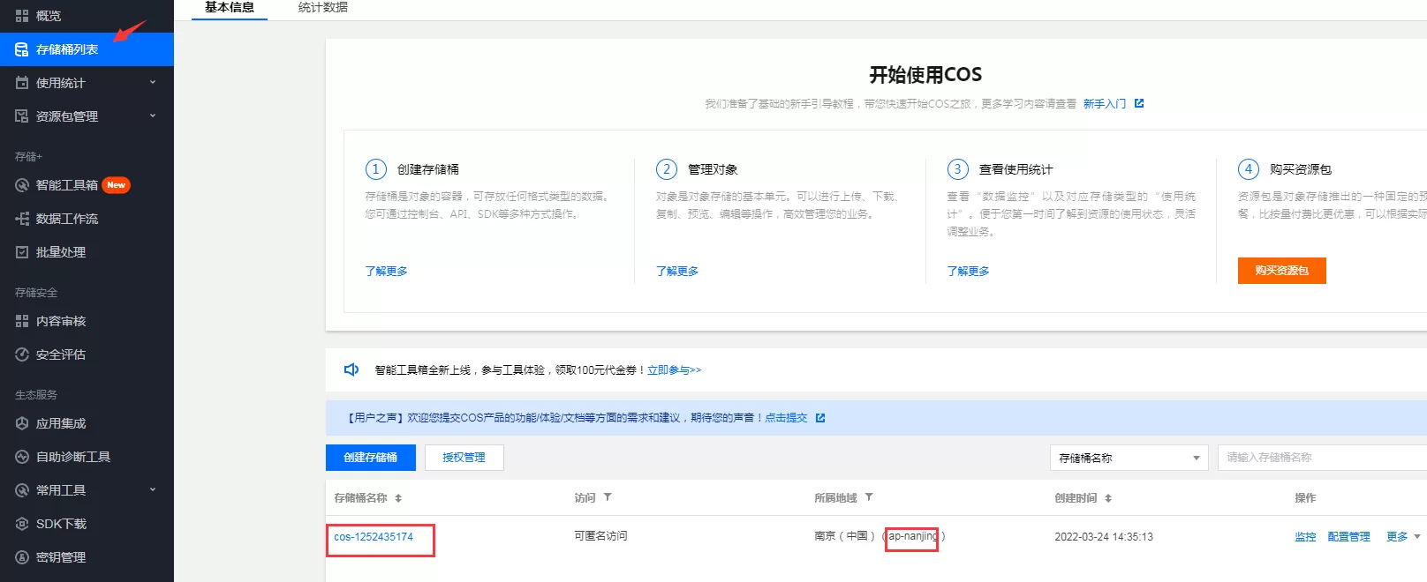Click the 操作 column header
Screen dimensions: 1427x582
pyautogui.click(x=1305, y=498)
